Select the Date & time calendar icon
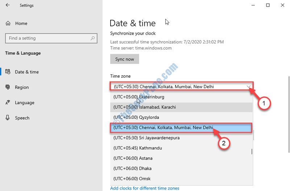The height and width of the screenshot is (191, 290). tap(8, 71)
